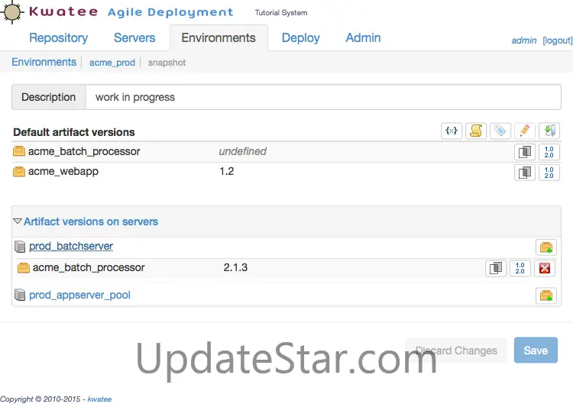Image resolution: width=573 pixels, height=404 pixels.
Task: Click the logout link
Action: pyautogui.click(x=558, y=40)
